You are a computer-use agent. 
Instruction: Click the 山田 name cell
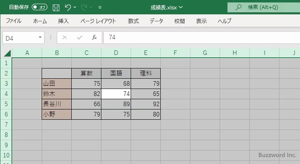click(56, 84)
